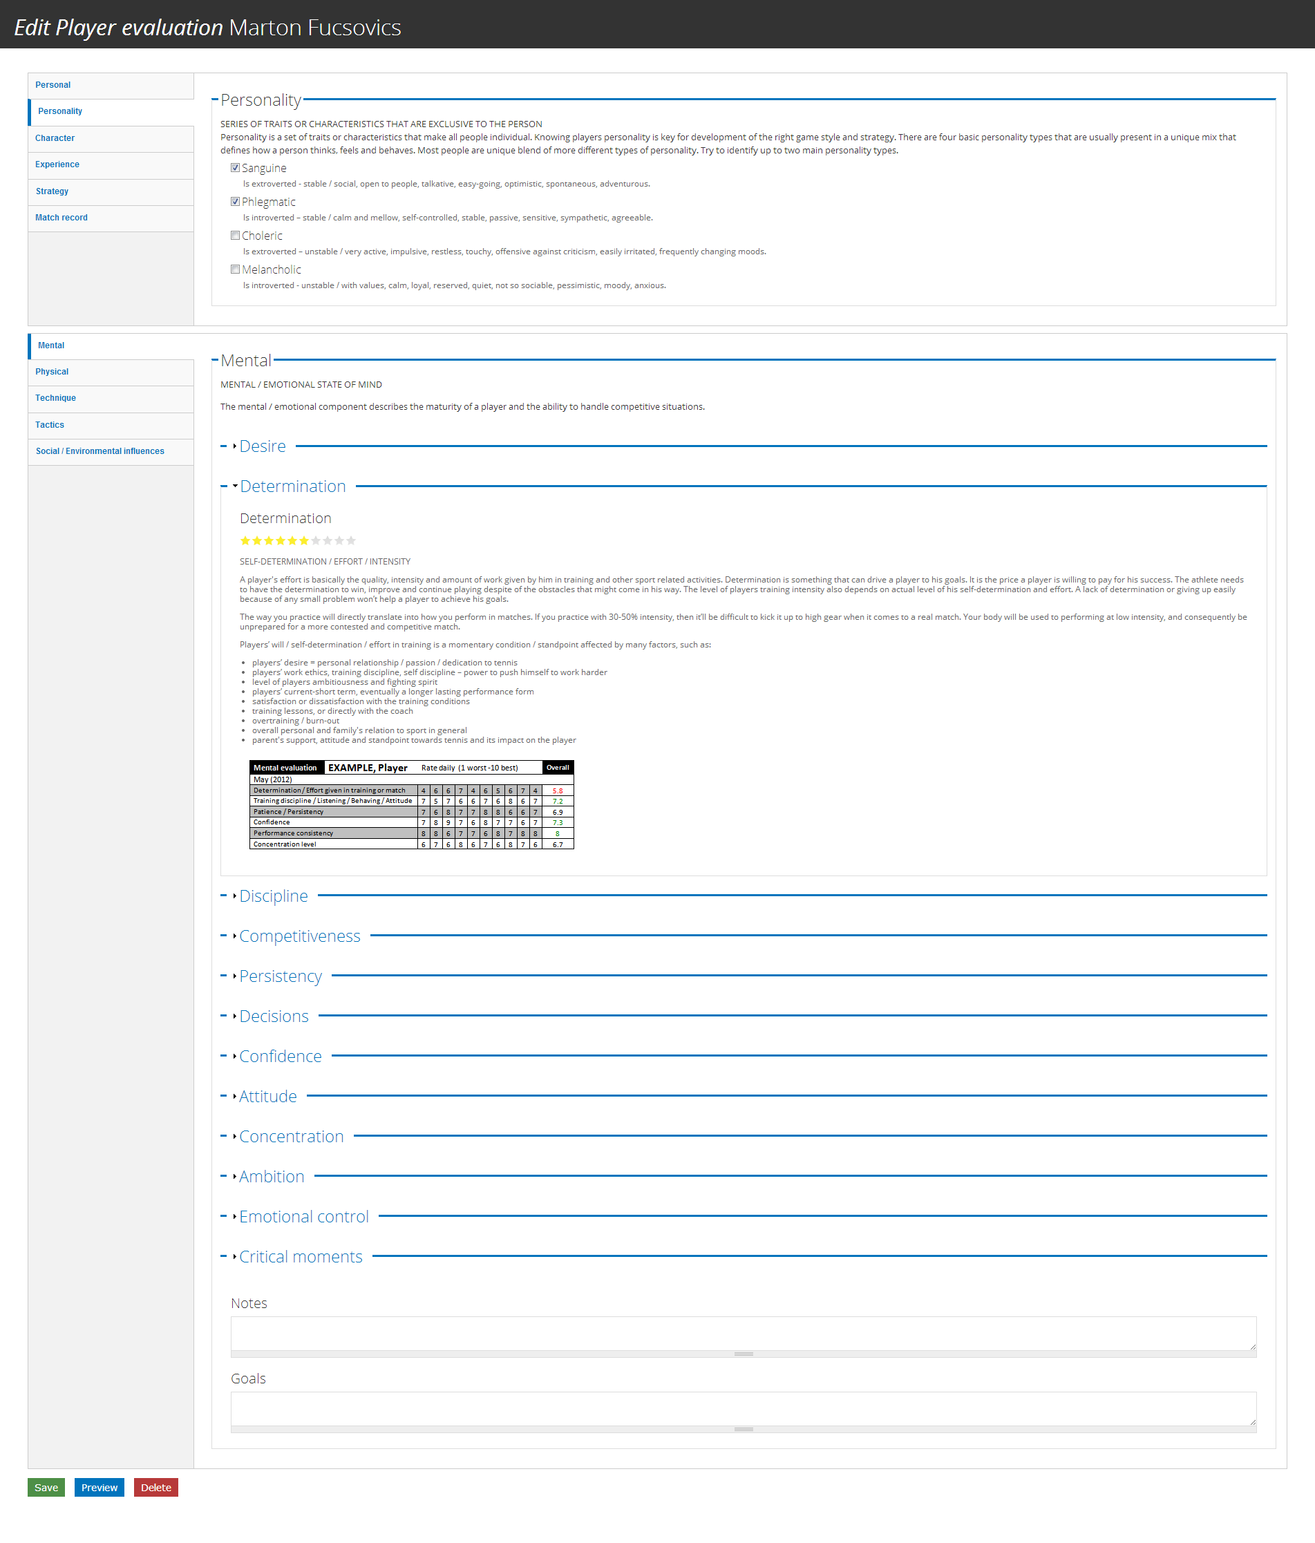Image resolution: width=1315 pixels, height=1543 pixels.
Task: Expand the Decisions section
Action: 273,1016
